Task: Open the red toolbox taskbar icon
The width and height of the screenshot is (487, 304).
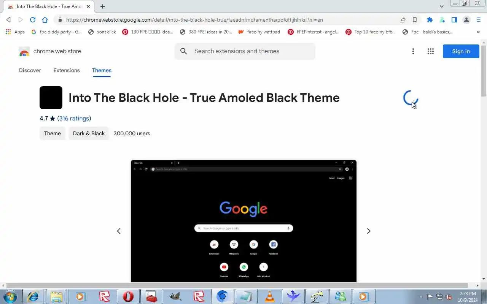Action: point(151,296)
